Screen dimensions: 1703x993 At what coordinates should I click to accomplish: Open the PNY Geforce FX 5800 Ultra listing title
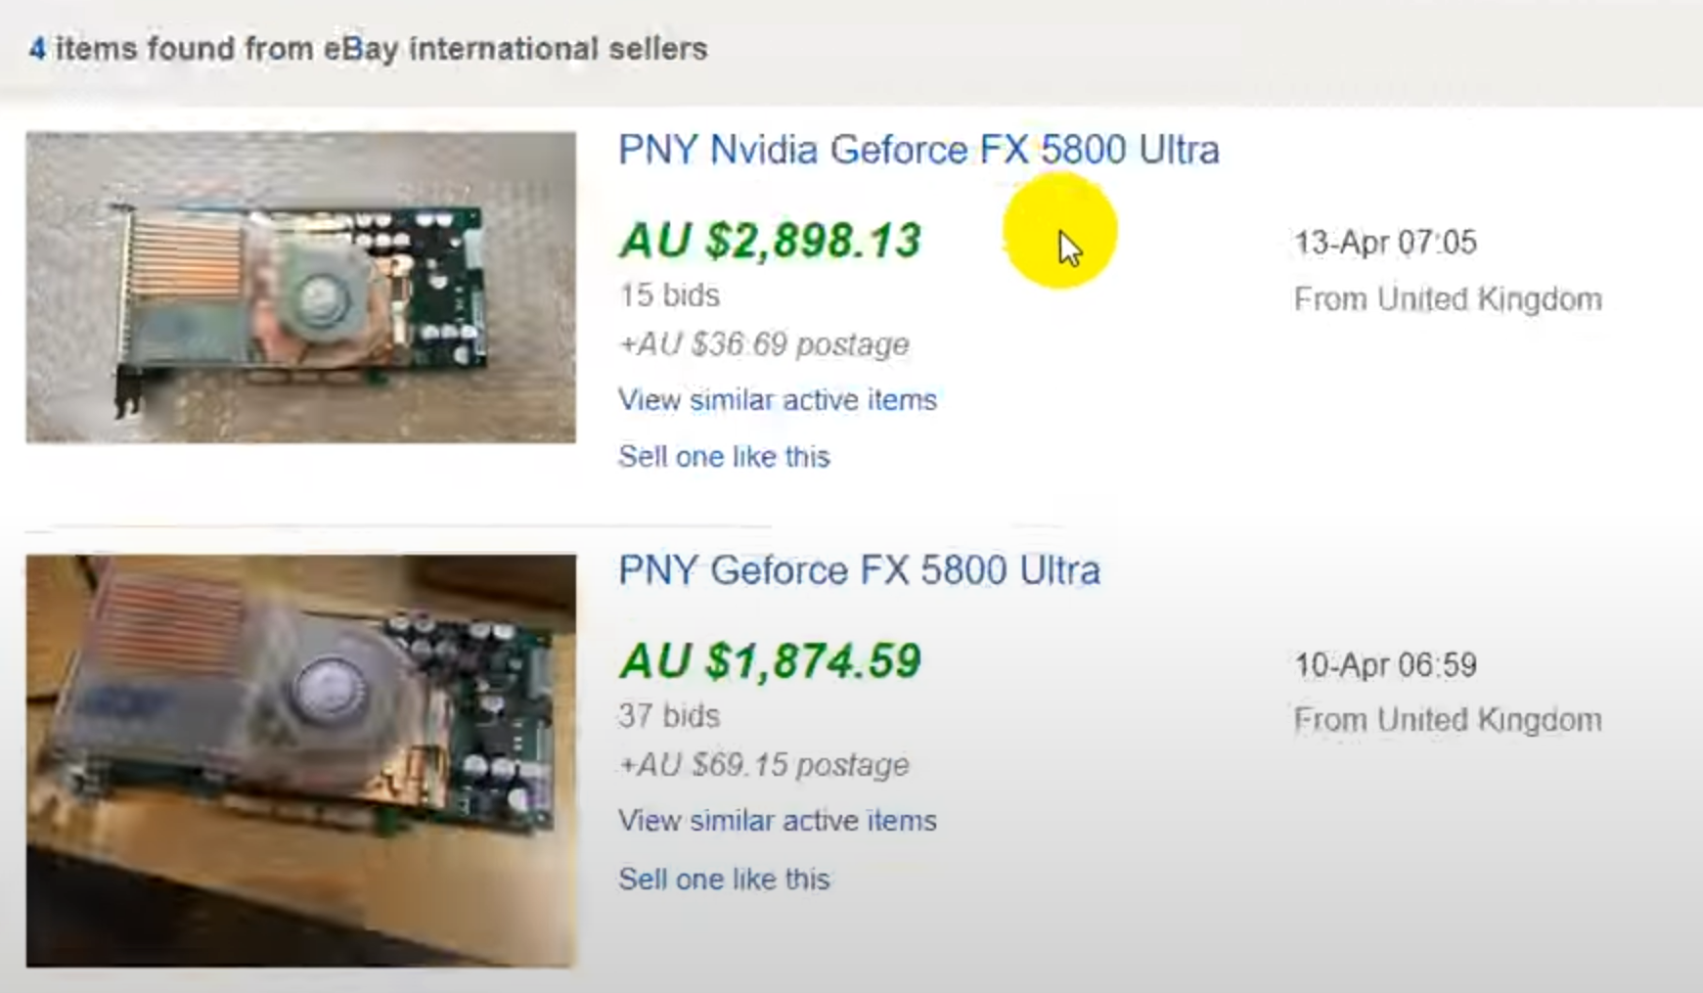(x=859, y=570)
